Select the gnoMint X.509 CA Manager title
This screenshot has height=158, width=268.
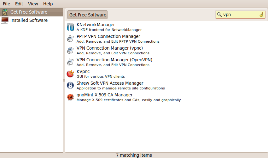[x=105, y=95]
